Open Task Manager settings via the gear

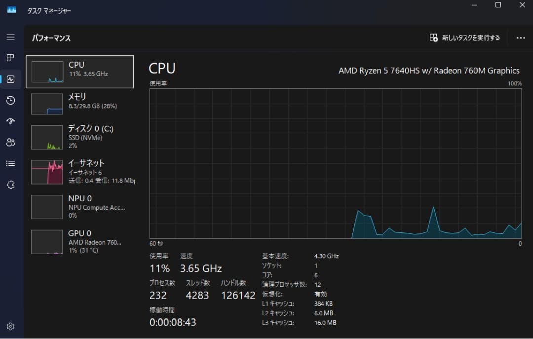click(11, 326)
